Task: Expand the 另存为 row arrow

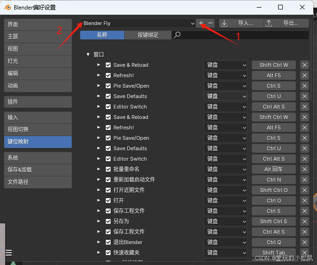Action: 98,221
